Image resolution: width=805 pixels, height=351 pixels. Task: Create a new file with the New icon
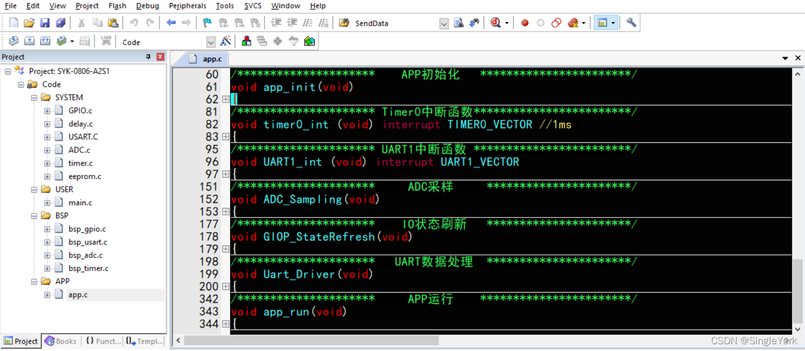[x=14, y=23]
